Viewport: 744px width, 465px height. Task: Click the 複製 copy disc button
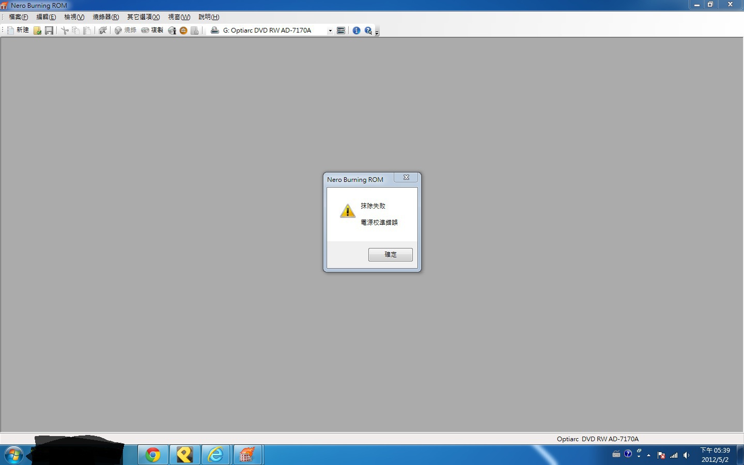[x=152, y=30]
